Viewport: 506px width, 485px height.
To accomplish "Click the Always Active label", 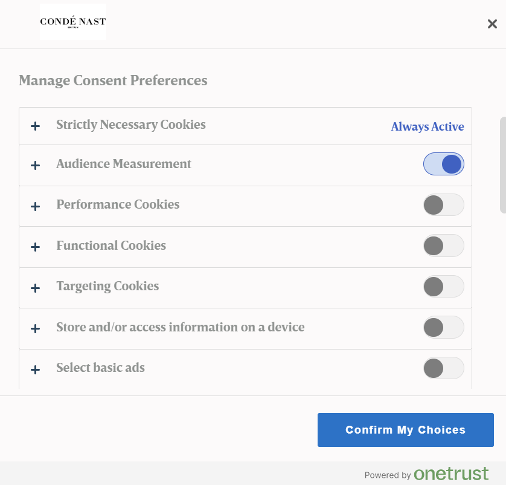I will 427,127.
